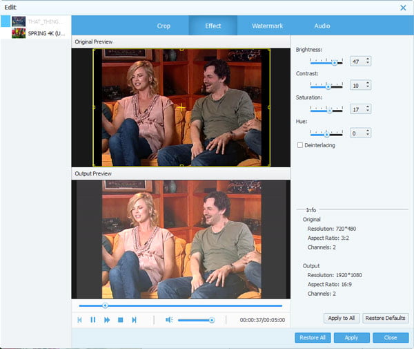Click the Saturation value field showing 17

coord(357,109)
